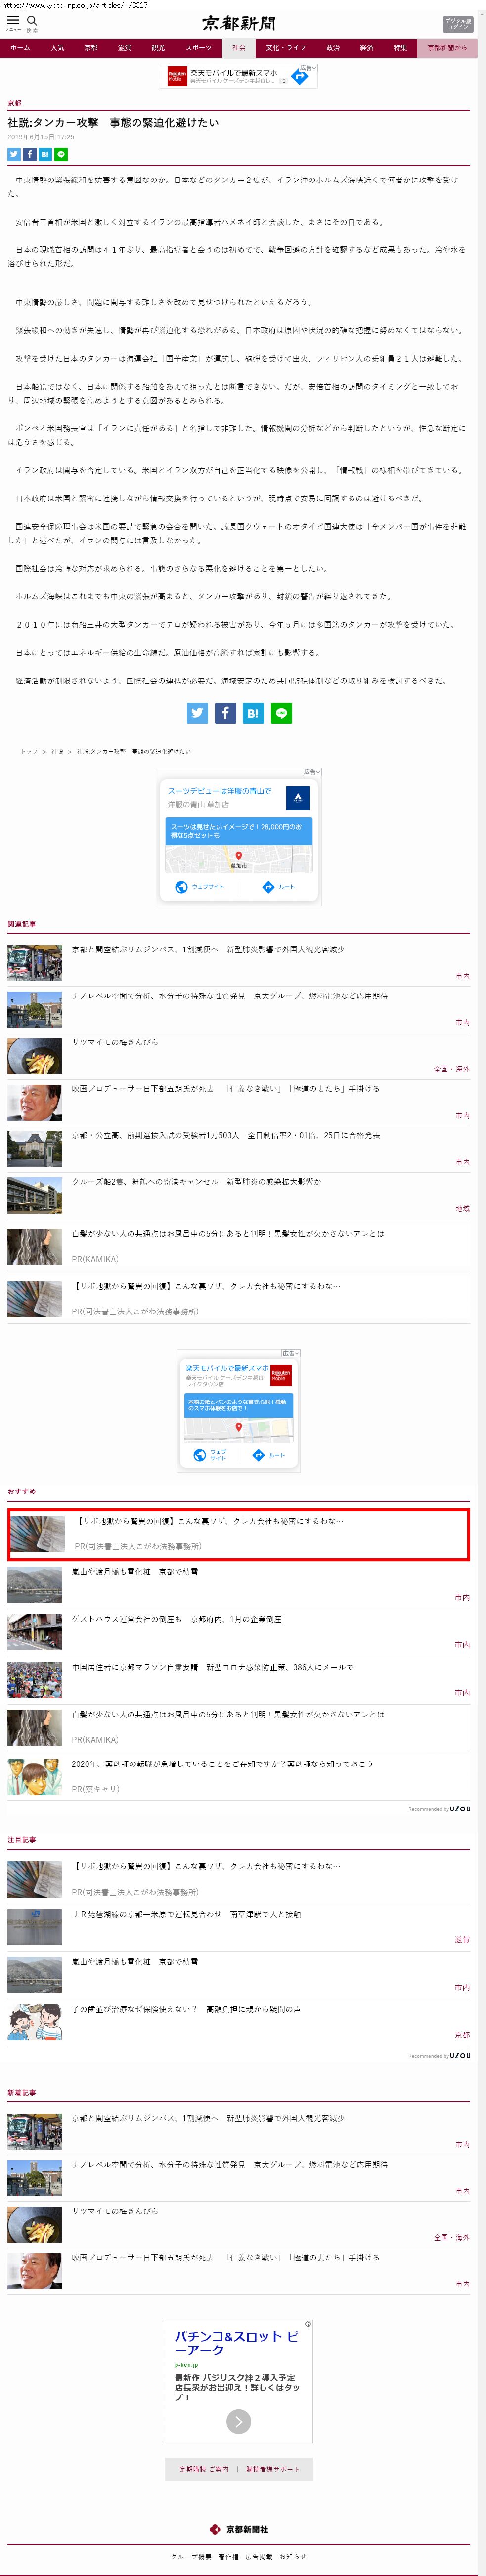
Task: Click large Twitter share button after article
Action: 197,713
